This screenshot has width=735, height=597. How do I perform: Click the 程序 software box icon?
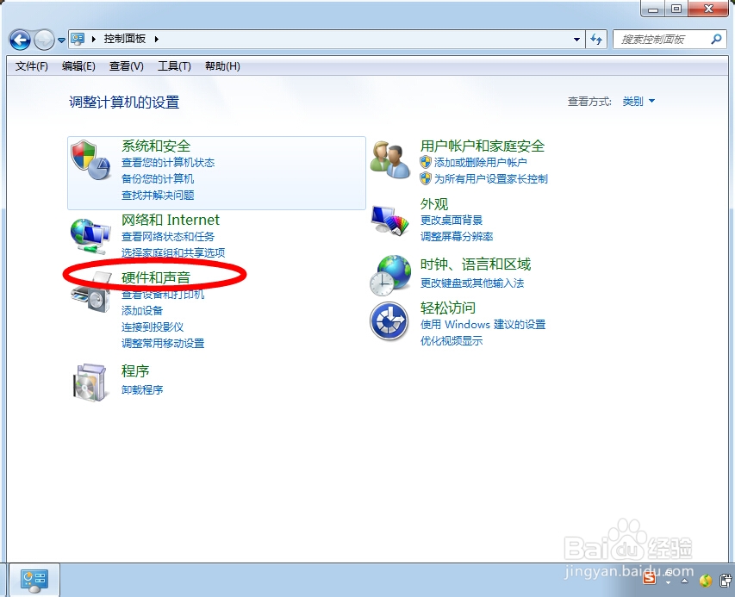[x=90, y=382]
